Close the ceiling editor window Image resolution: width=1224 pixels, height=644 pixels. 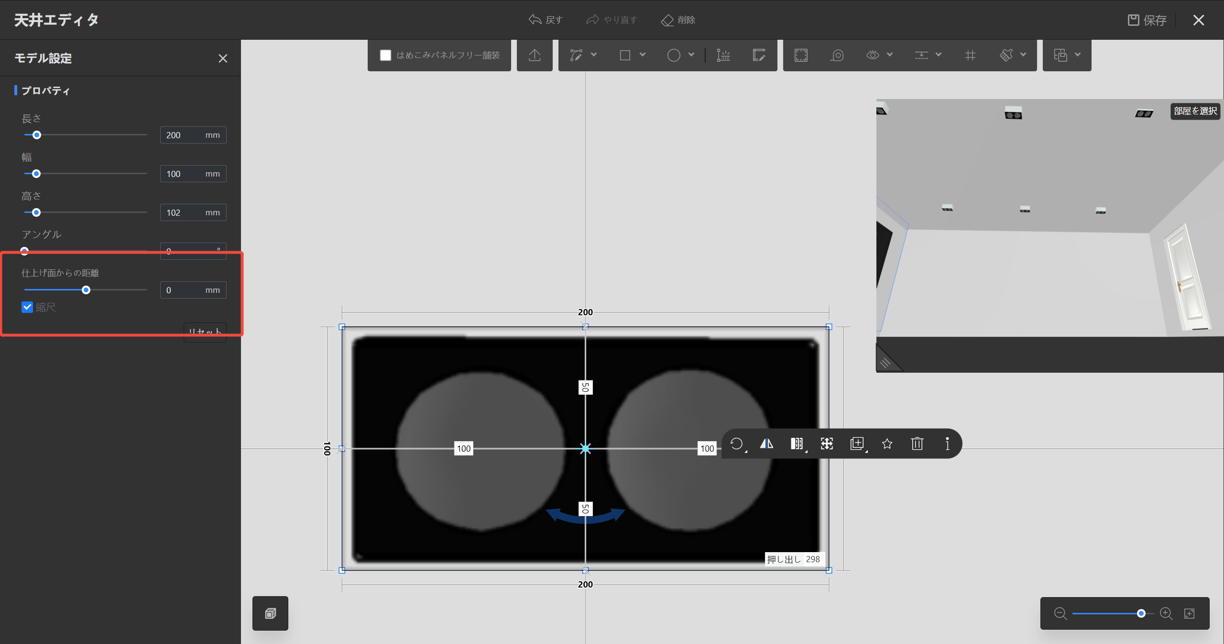tap(1198, 20)
